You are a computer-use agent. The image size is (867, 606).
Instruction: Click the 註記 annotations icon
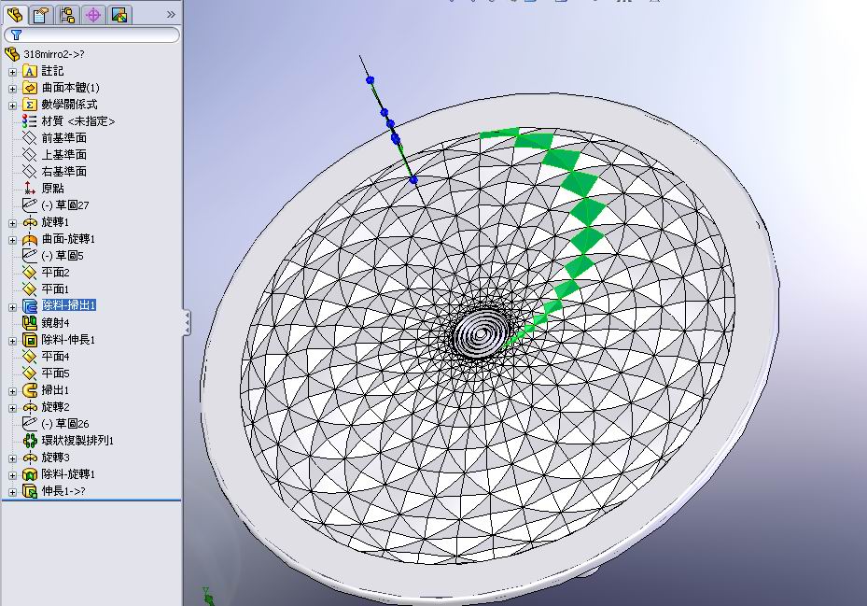coord(29,71)
